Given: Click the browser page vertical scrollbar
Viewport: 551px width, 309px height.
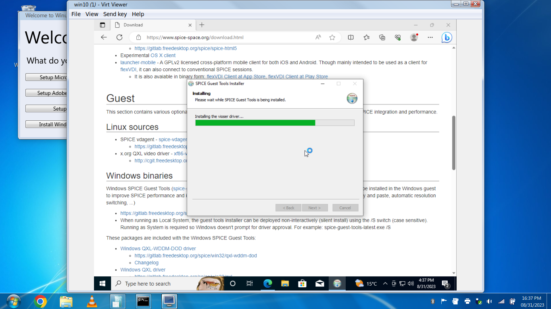Looking at the screenshot, I should pyautogui.click(x=454, y=143).
